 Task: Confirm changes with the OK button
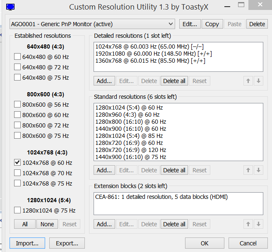click(205, 243)
